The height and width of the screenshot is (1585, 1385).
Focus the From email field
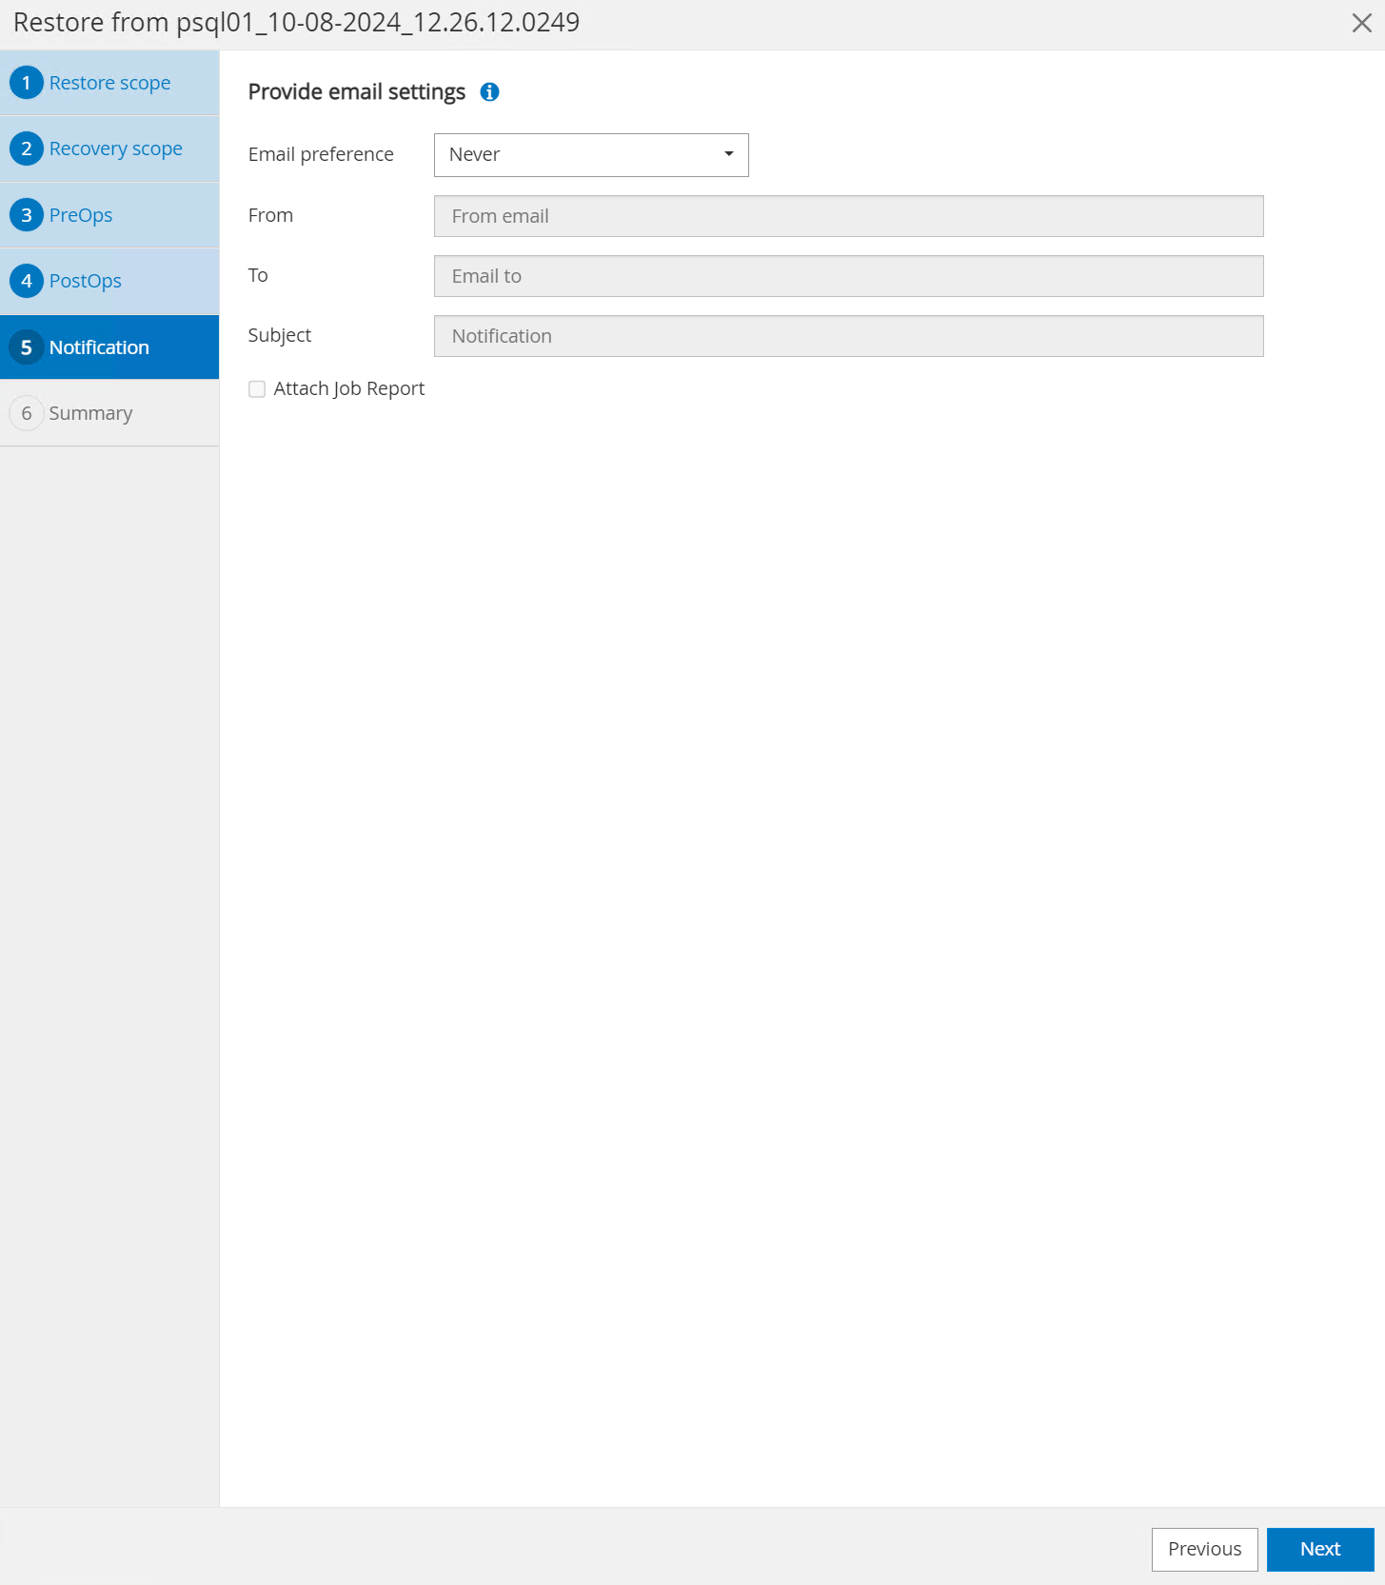[848, 216]
